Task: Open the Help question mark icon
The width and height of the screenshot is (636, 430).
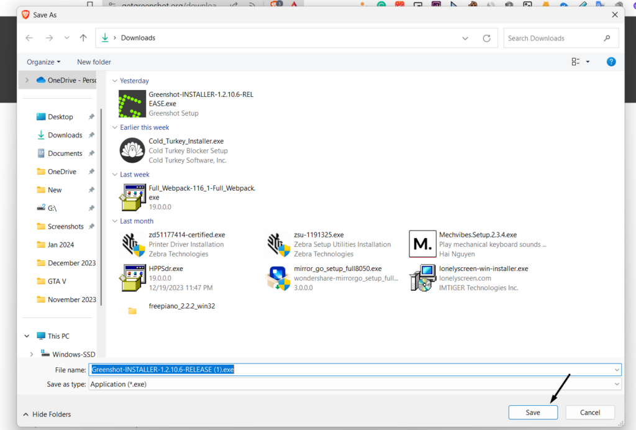Action: pos(611,62)
